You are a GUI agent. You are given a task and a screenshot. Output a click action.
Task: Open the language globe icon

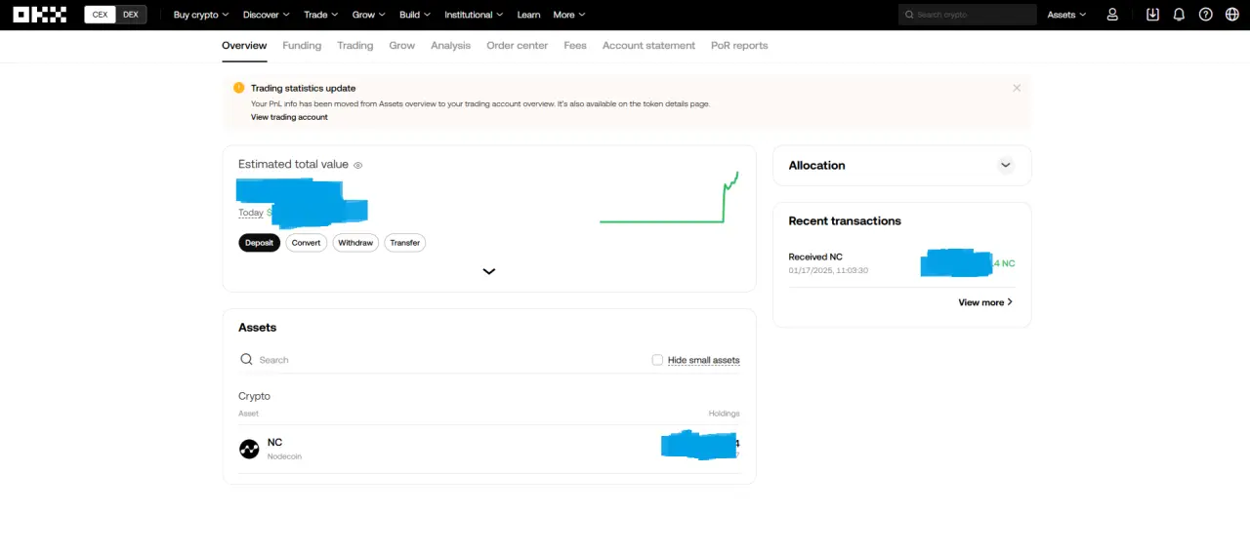[1231, 15]
